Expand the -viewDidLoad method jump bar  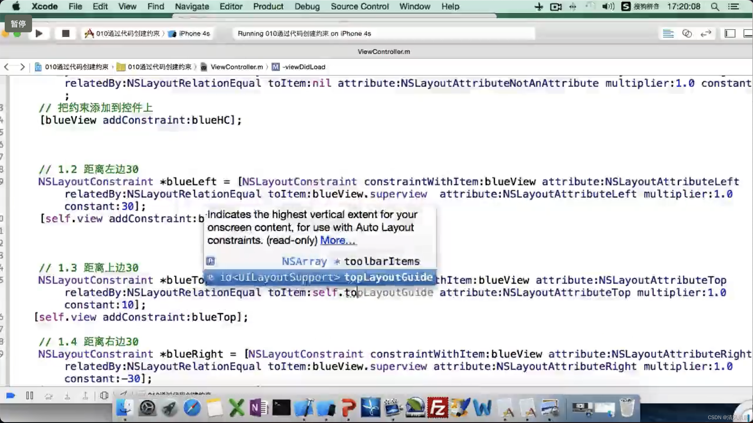click(303, 67)
